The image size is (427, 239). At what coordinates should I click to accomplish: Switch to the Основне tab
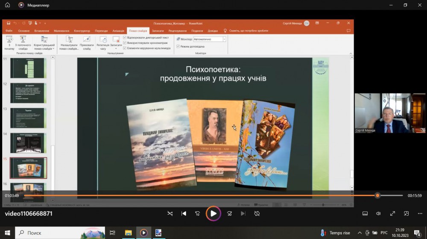pos(23,31)
